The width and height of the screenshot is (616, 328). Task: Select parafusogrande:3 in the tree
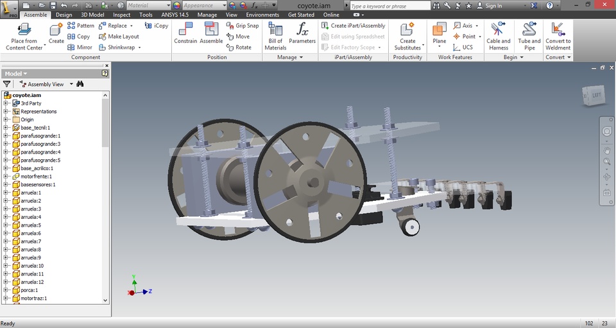pyautogui.click(x=40, y=144)
